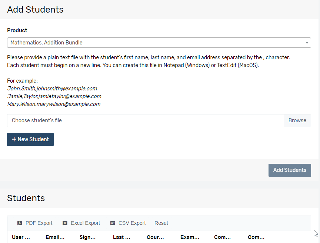Click the PDF Export icon
Image resolution: width=320 pixels, height=243 pixels.
(20, 223)
